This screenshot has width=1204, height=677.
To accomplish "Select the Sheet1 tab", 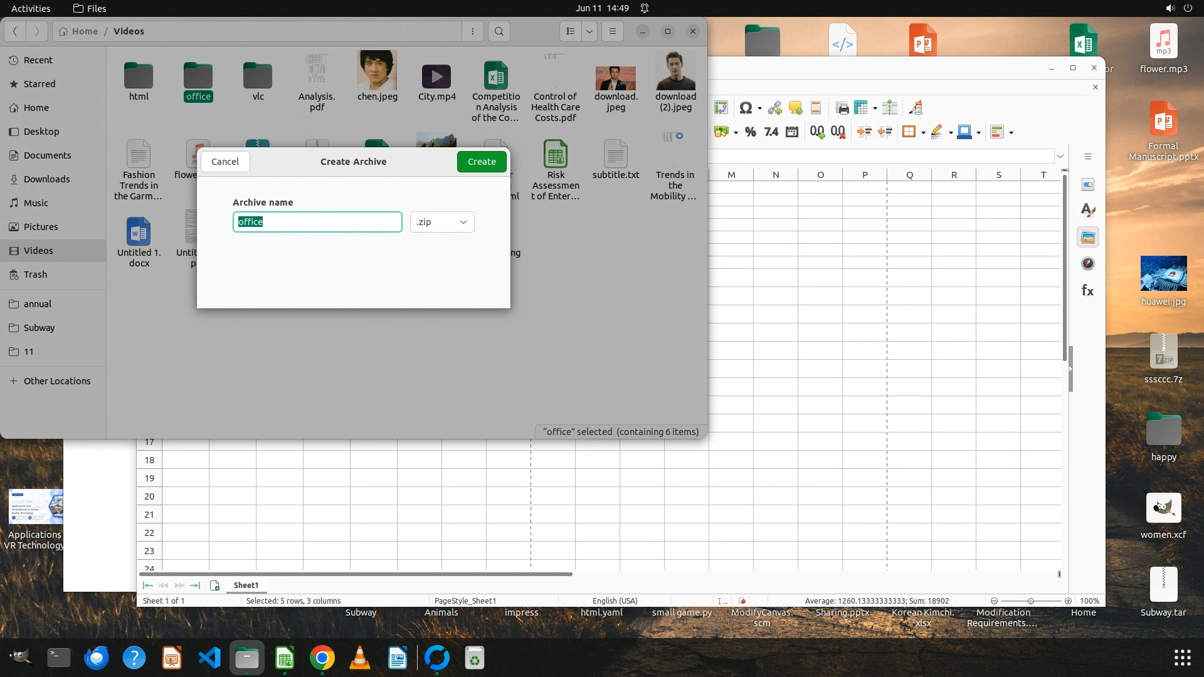I will (x=246, y=585).
